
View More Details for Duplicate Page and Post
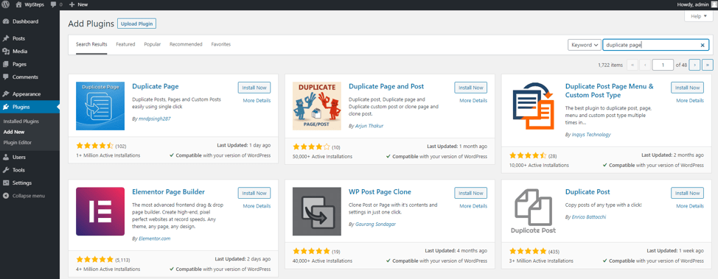[x=473, y=101]
